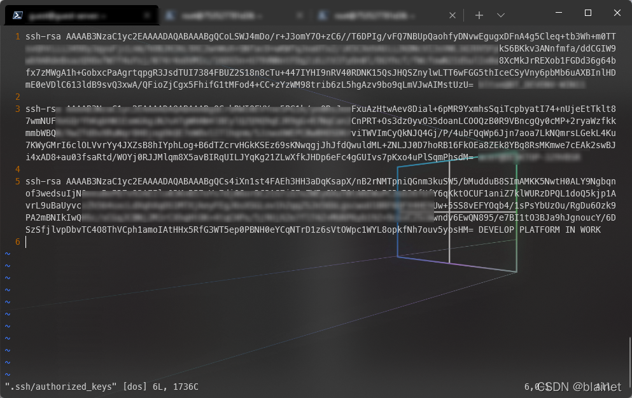Click the 'DEVELOP' word in key comment

(x=496, y=230)
